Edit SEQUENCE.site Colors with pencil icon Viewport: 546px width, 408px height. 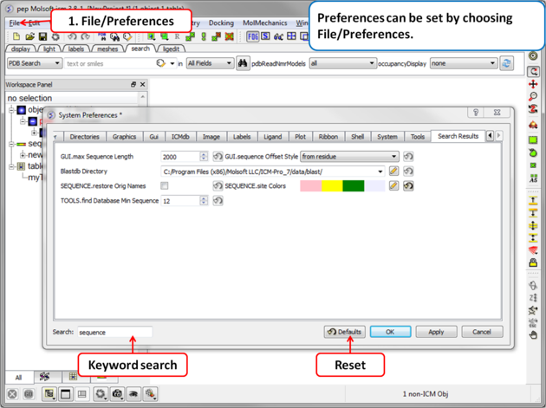point(393,185)
